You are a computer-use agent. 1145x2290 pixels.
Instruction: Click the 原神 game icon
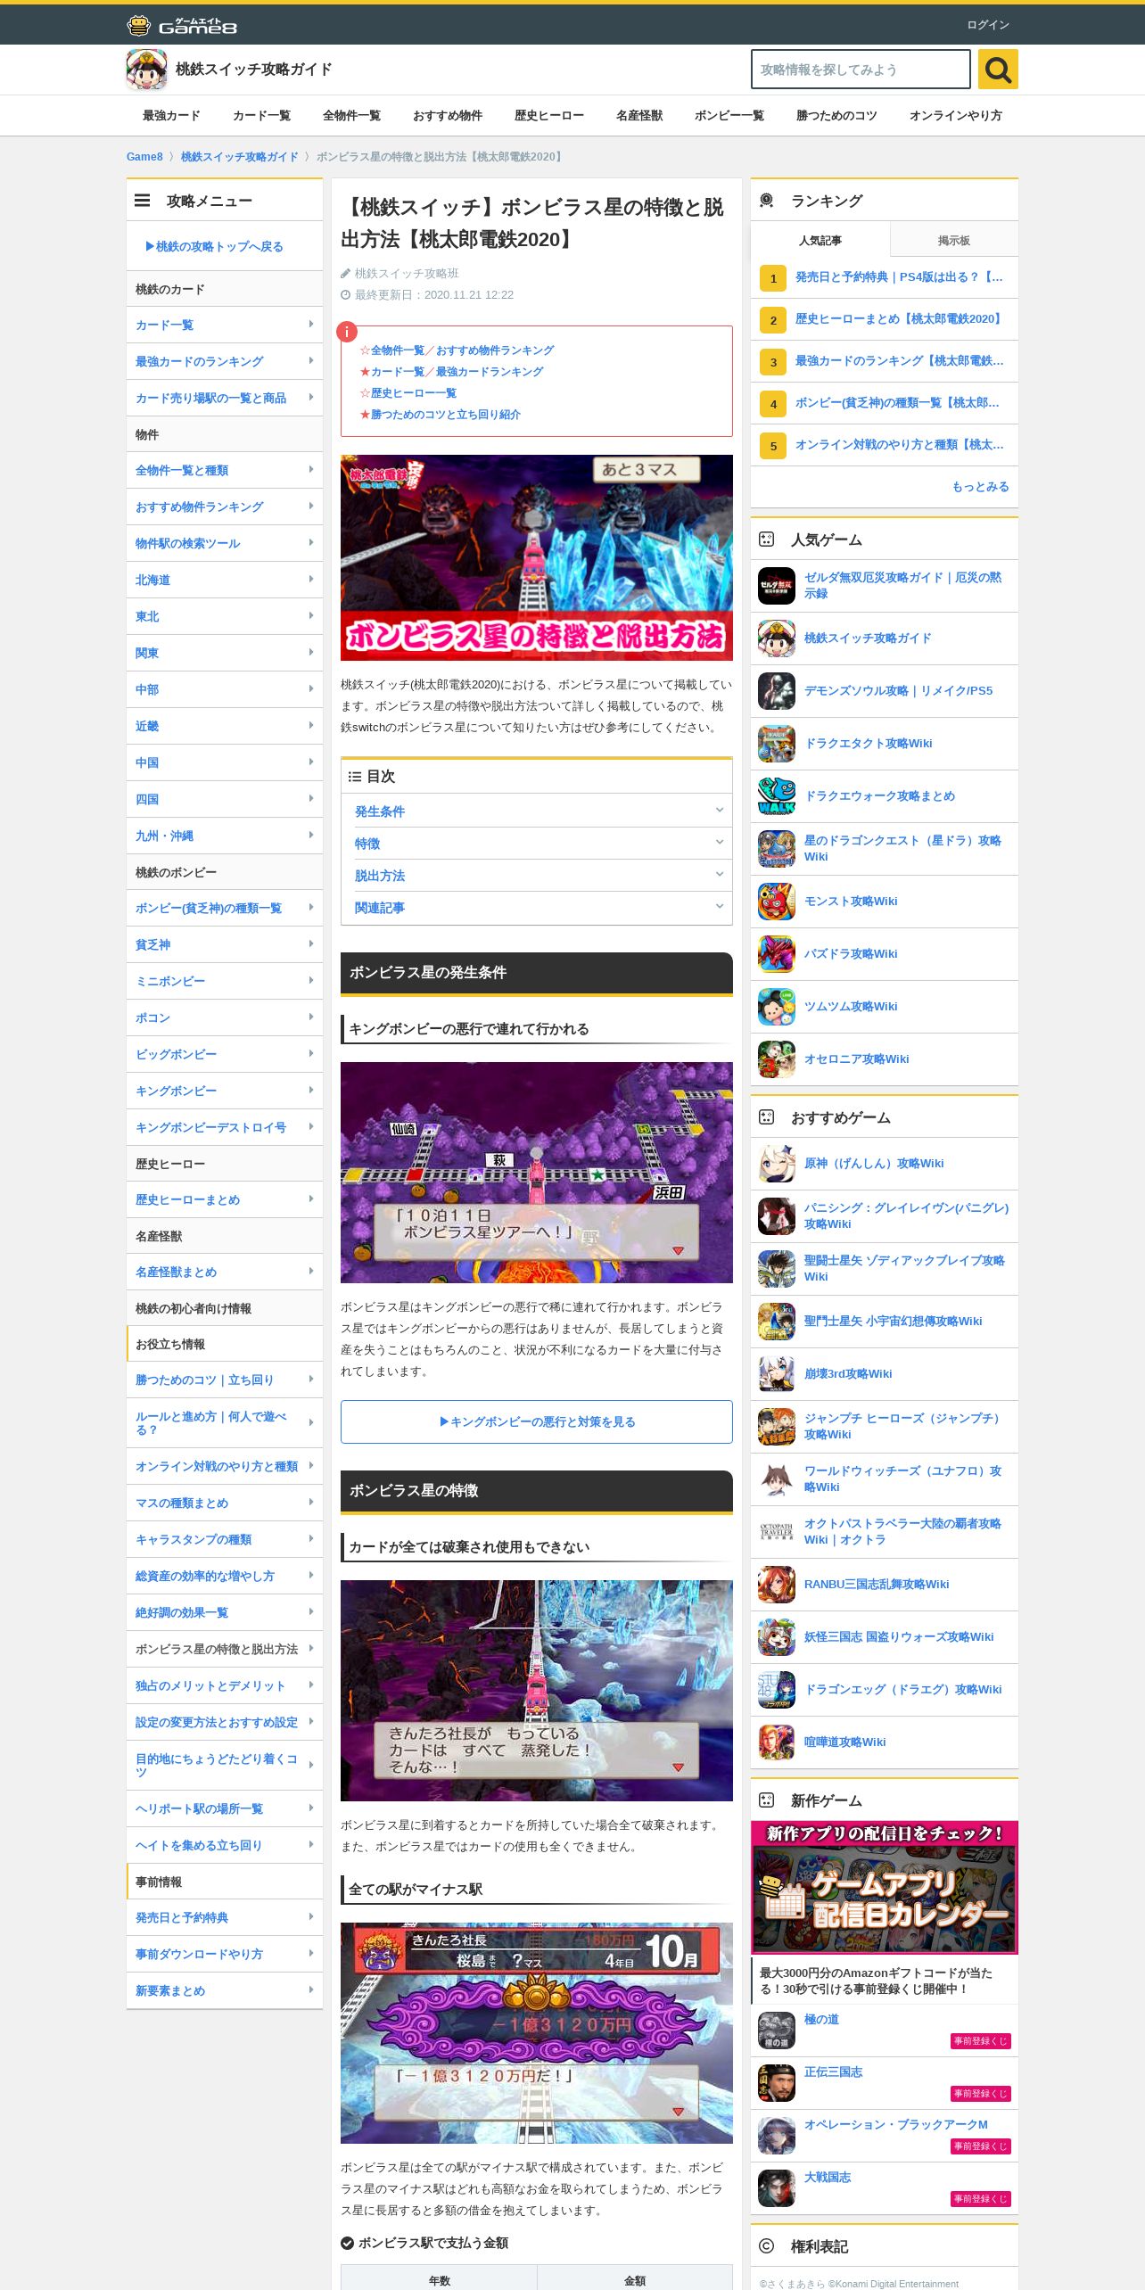click(x=777, y=1164)
